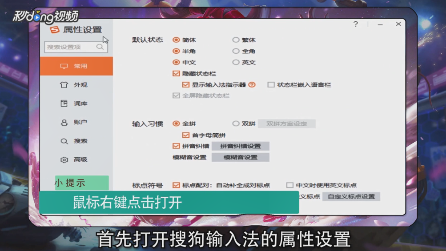Click the 词库 book icon
The image size is (446, 251).
(64, 104)
